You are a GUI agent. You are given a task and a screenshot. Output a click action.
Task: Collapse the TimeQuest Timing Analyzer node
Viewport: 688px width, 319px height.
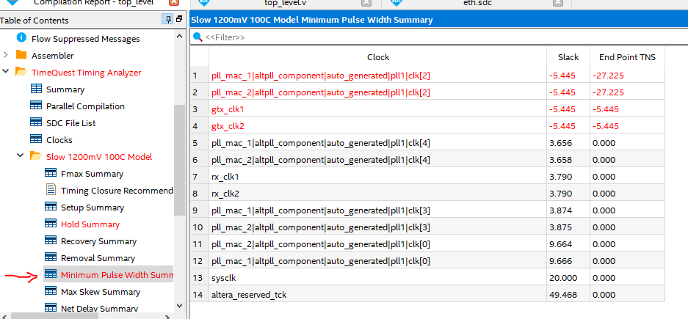coord(7,72)
